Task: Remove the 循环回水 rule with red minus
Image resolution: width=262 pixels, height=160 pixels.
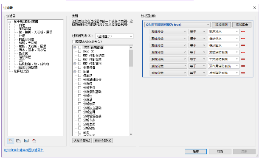Action: [243, 45]
